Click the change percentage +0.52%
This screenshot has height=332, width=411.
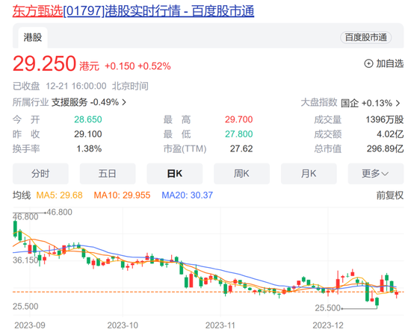[x=154, y=66]
